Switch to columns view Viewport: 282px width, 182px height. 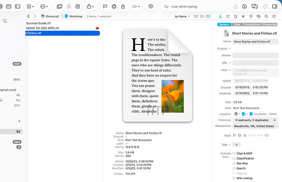point(208,16)
